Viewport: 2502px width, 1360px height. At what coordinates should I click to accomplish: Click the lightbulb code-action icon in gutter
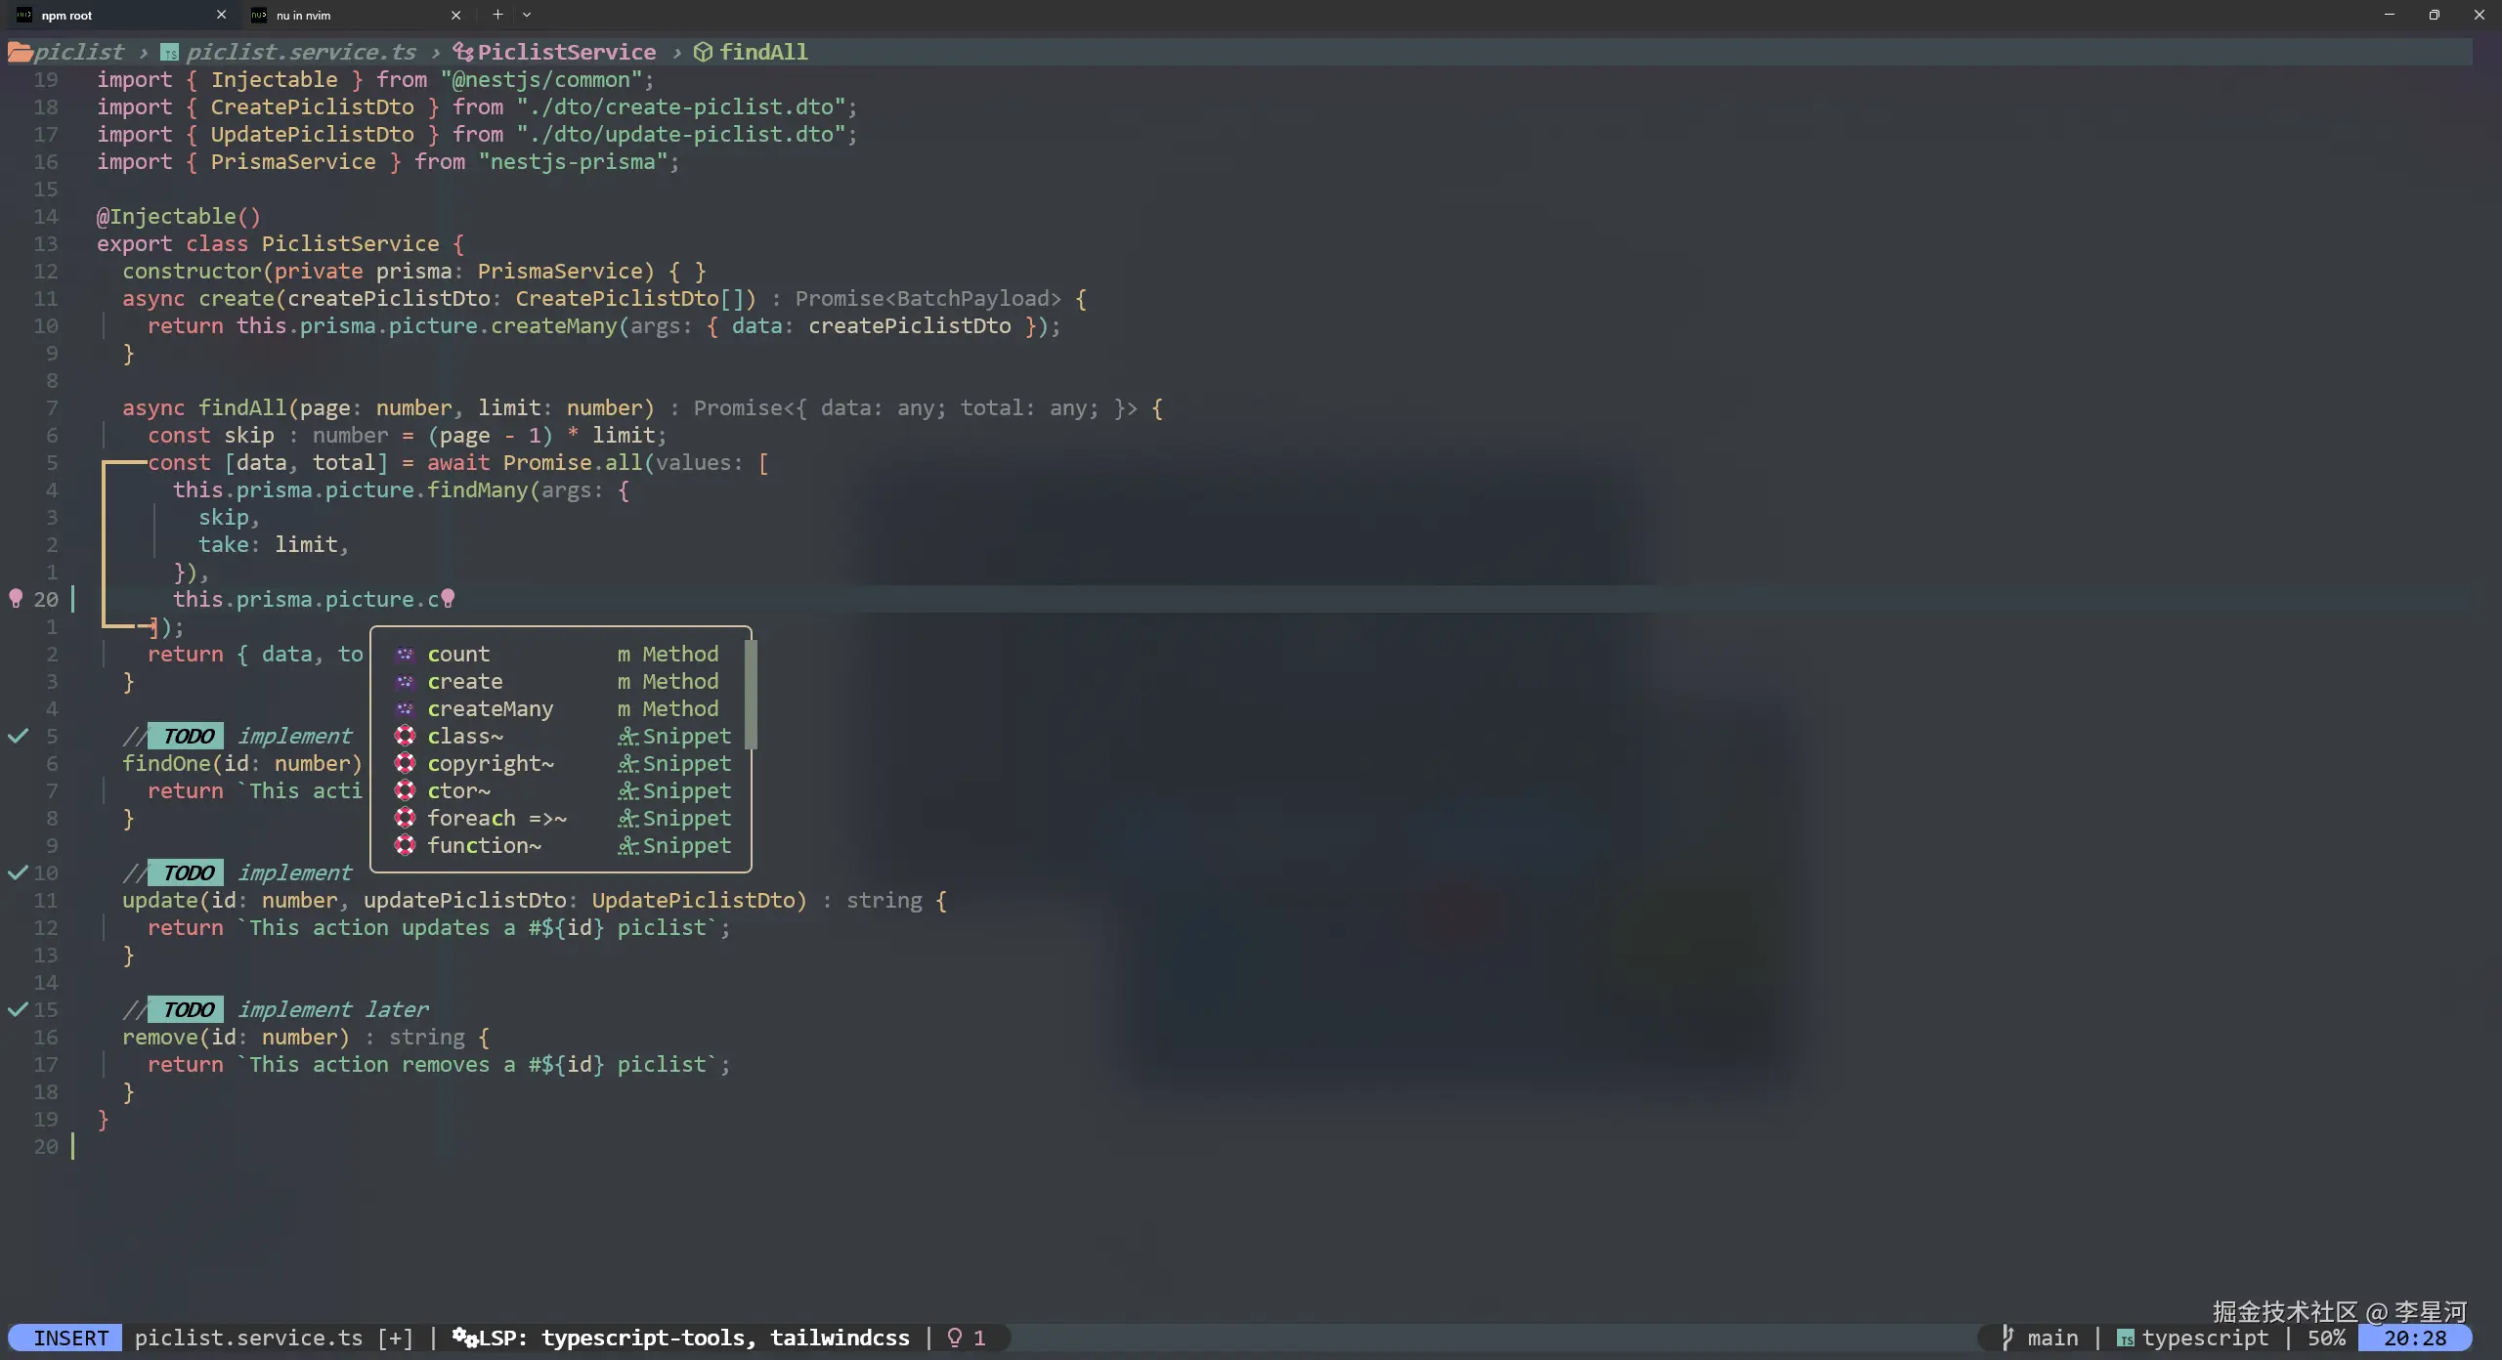(16, 598)
